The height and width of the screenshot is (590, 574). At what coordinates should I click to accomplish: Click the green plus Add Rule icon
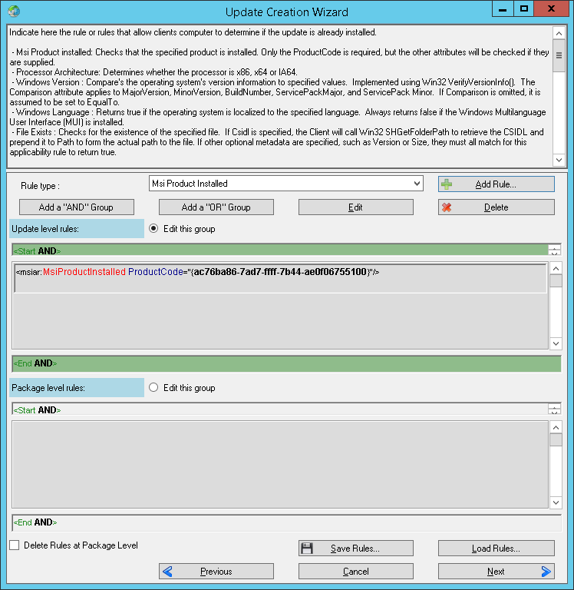(x=447, y=184)
